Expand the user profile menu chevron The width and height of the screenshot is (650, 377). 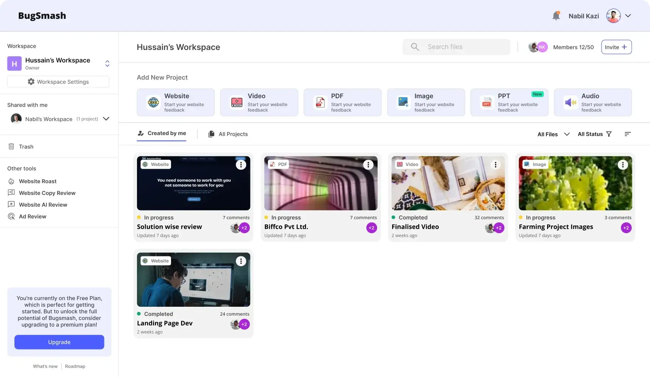coord(628,16)
